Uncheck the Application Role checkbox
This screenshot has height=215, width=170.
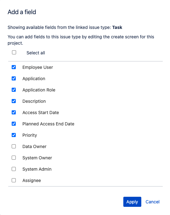(x=14, y=90)
